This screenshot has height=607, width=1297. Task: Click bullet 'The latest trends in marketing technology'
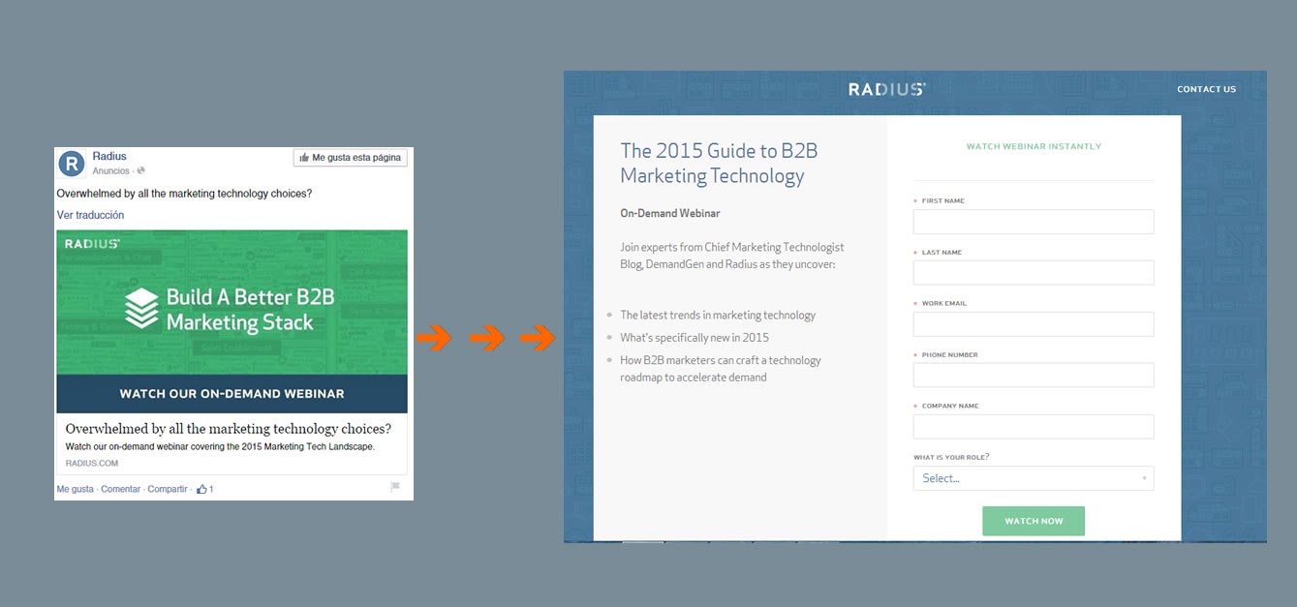(718, 316)
